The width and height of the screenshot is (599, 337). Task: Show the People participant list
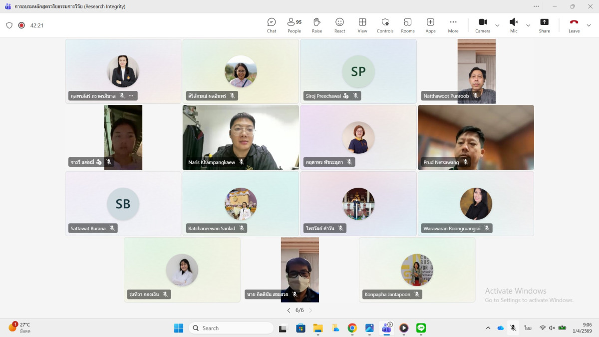(294, 25)
